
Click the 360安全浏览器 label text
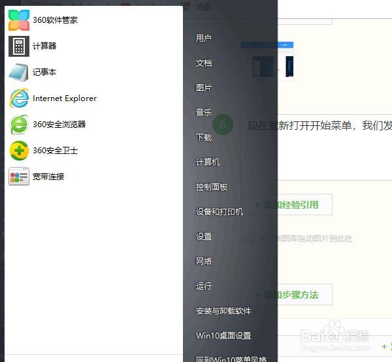click(x=59, y=125)
